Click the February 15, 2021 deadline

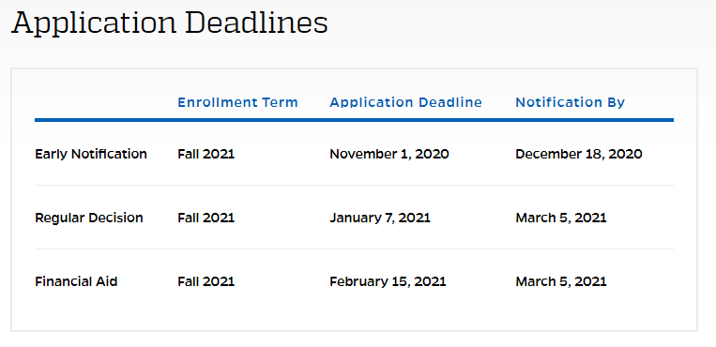pos(388,281)
